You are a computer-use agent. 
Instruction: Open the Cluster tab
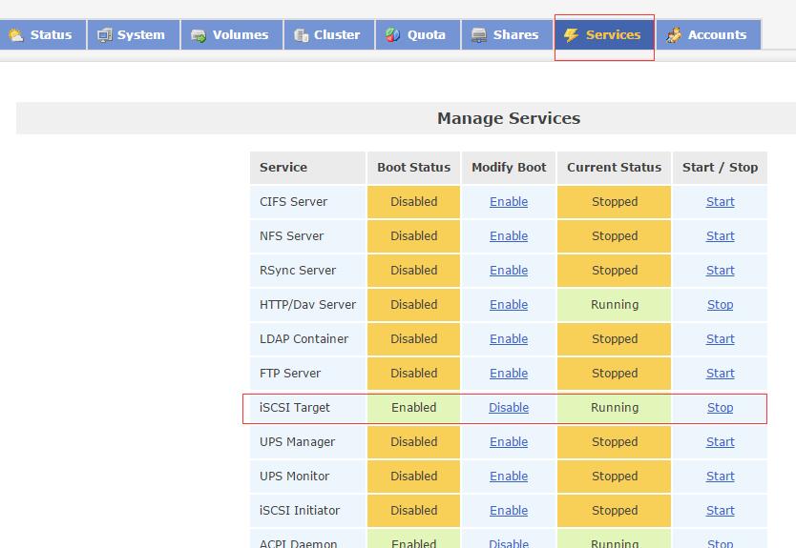pos(329,35)
